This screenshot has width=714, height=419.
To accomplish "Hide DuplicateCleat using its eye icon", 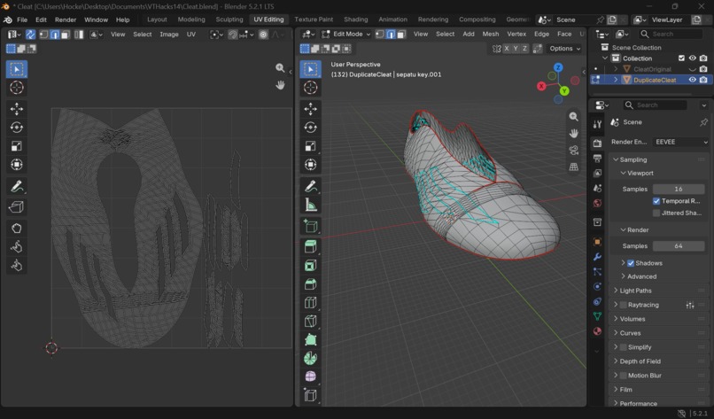I will 692,80.
